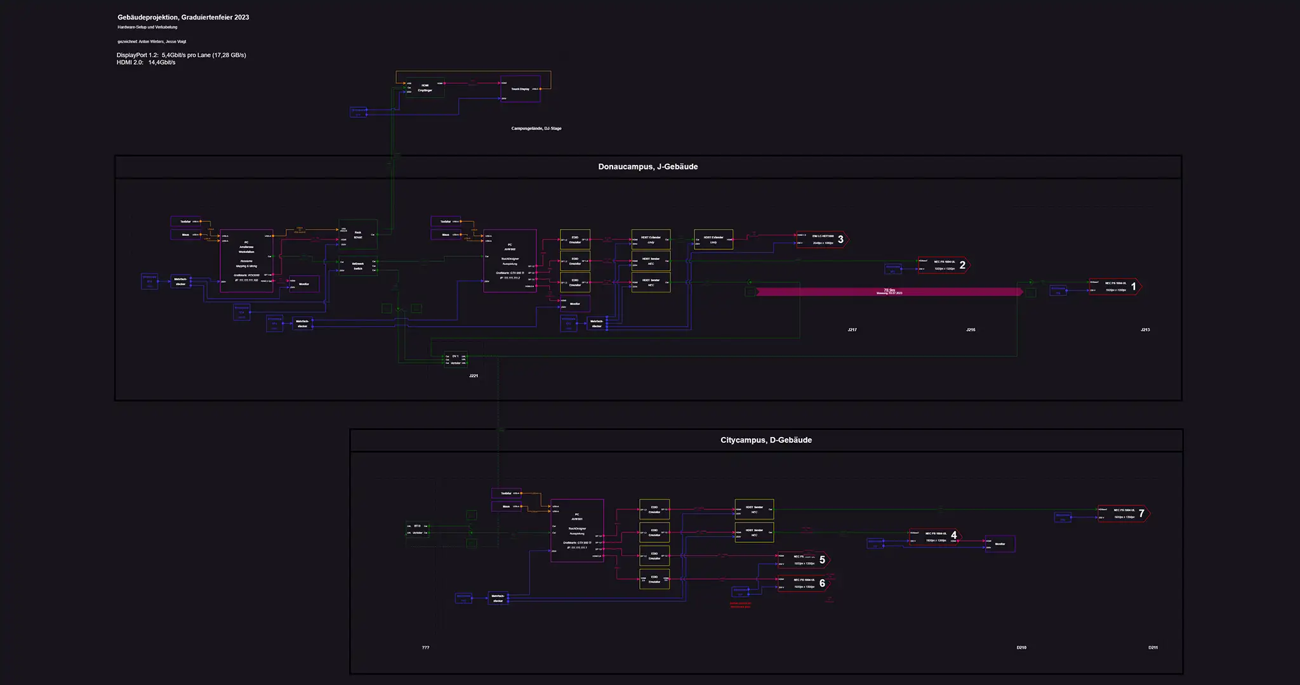Click the J221 room label

(473, 376)
